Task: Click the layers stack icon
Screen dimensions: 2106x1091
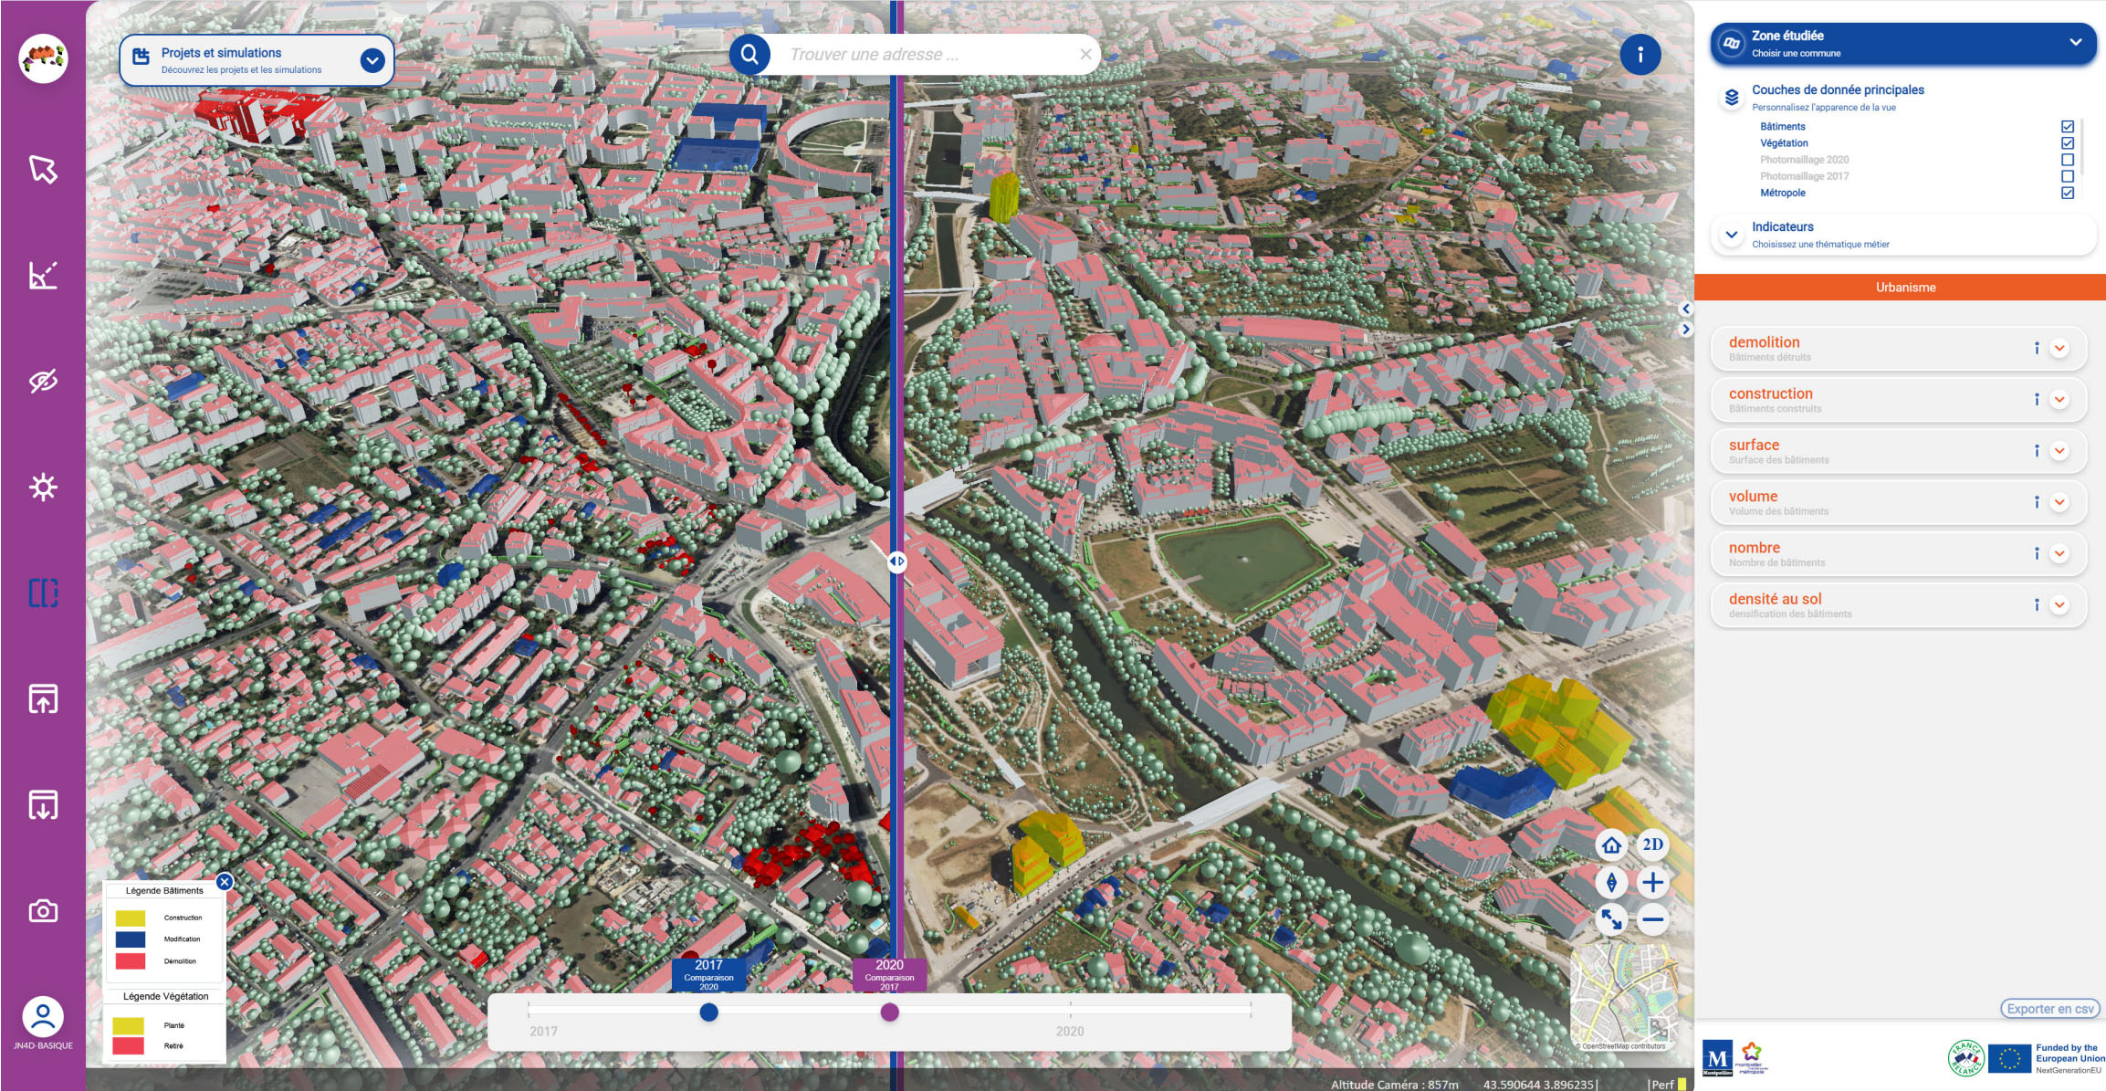Action: tap(1731, 97)
